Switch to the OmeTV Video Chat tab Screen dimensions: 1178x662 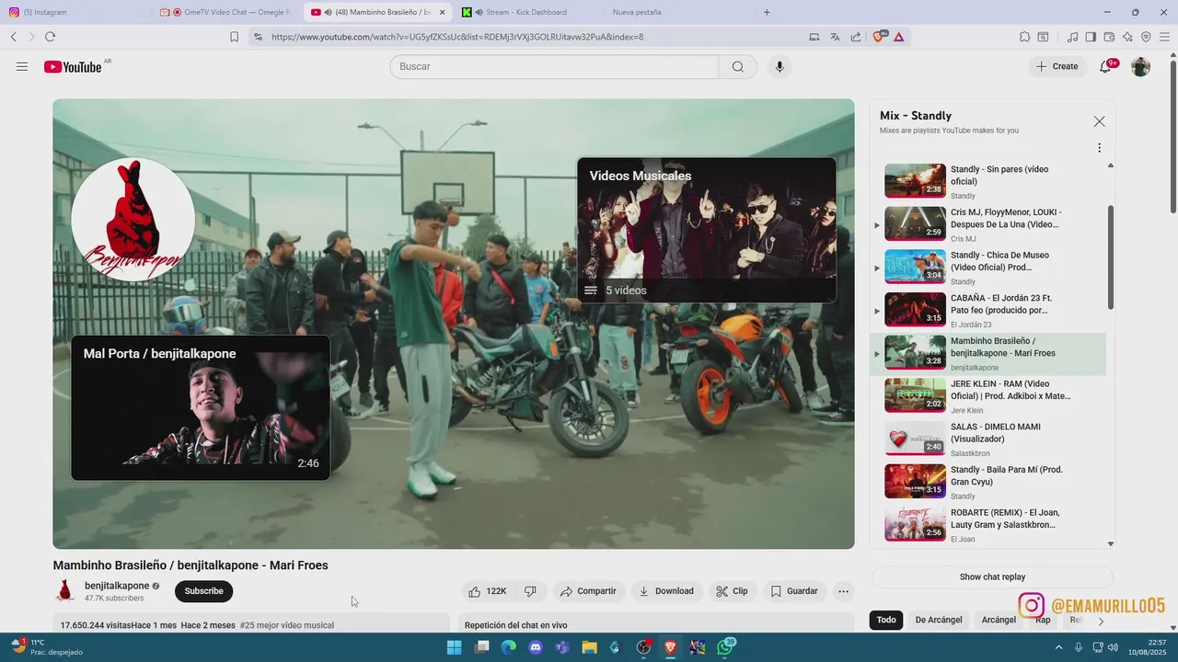coord(225,12)
